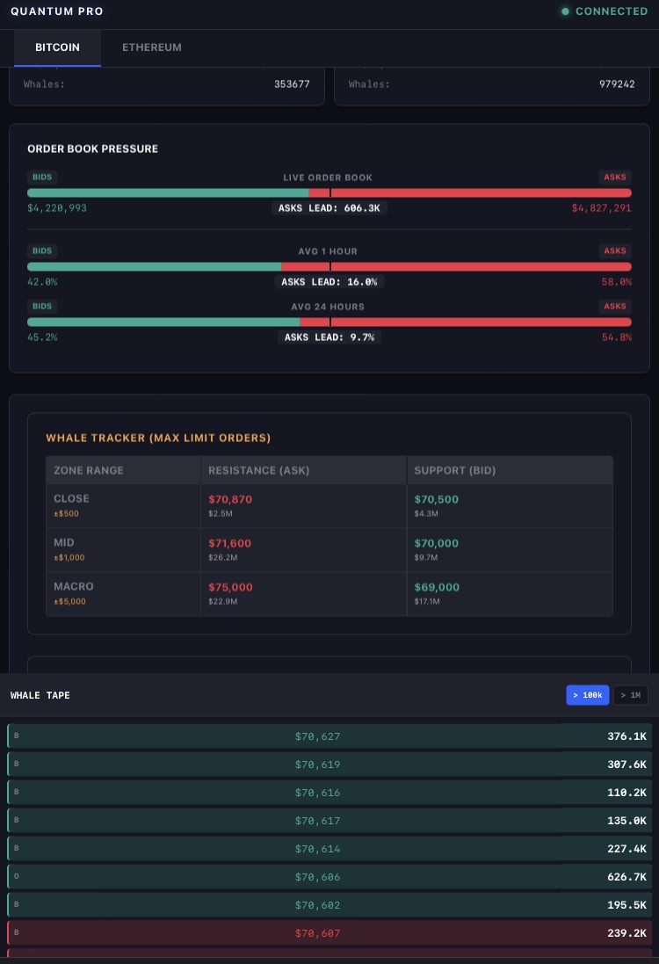
Task: Open the Ethereum tab
Action: [152, 47]
